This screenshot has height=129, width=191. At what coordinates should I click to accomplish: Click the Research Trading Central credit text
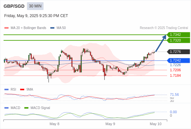[164, 28]
